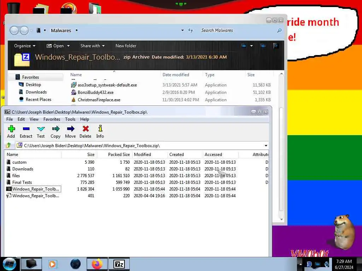The image size is (362, 271).
Task: Click the Malwares breadcrumb in address bar
Action: coord(61,30)
